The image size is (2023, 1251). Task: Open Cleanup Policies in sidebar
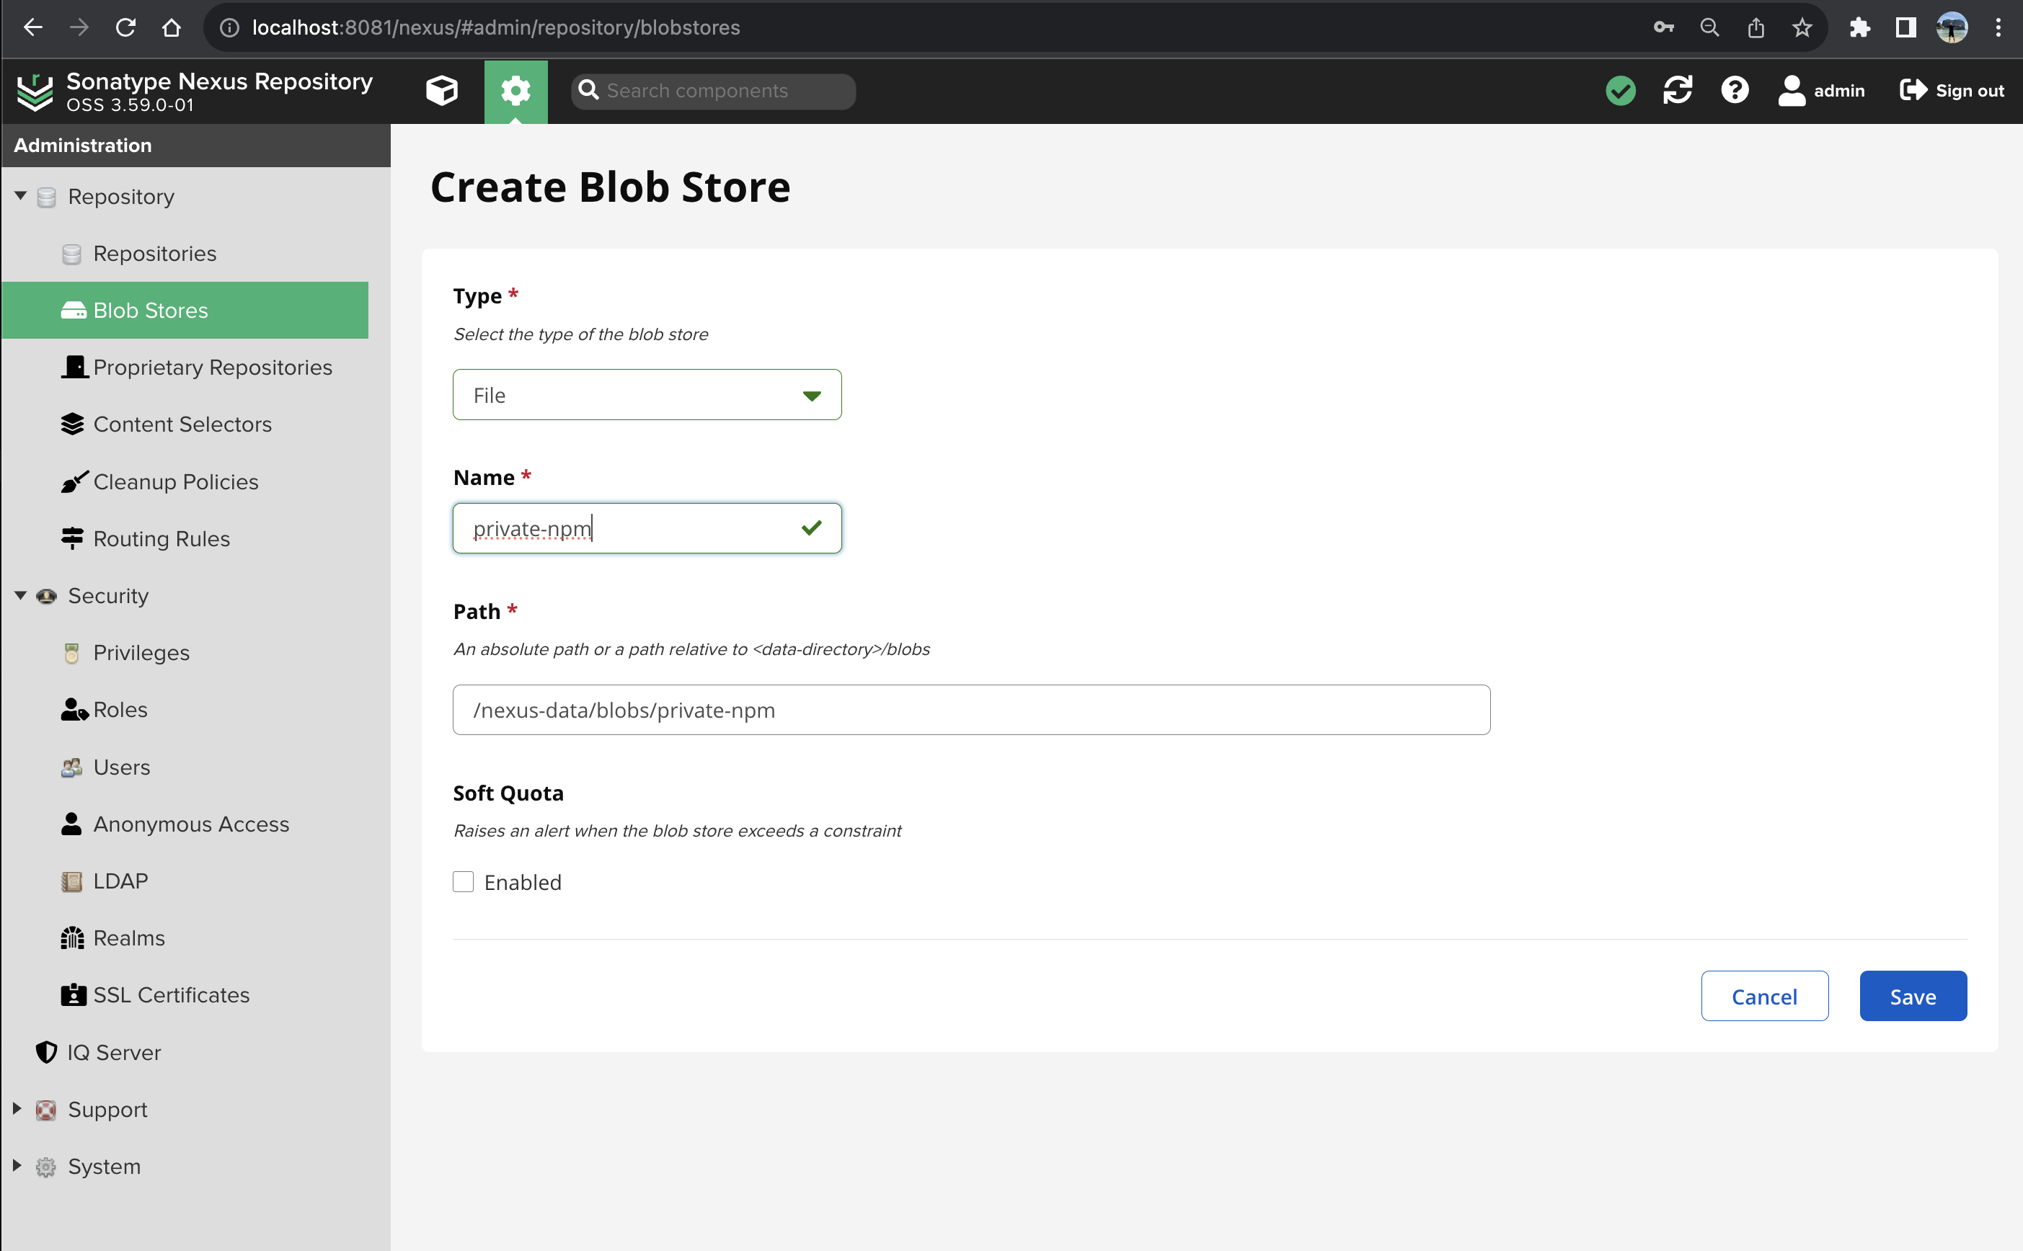click(175, 481)
